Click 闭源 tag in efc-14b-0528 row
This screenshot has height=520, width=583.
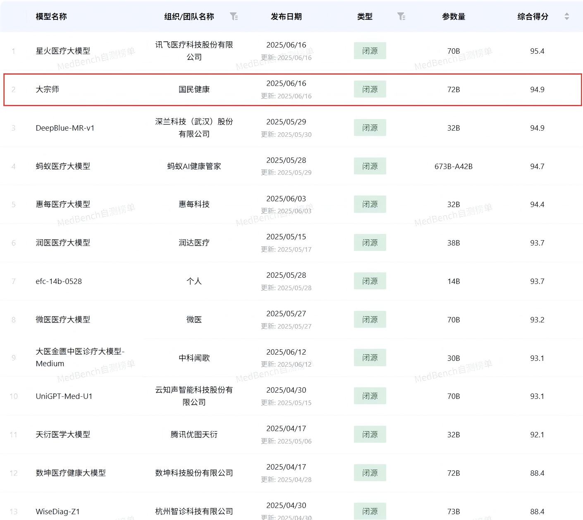(370, 281)
